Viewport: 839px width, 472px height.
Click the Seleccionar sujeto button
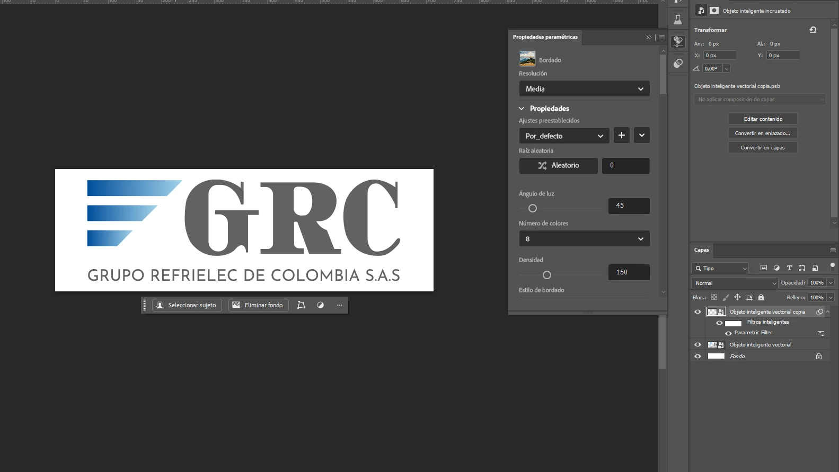[187, 305]
